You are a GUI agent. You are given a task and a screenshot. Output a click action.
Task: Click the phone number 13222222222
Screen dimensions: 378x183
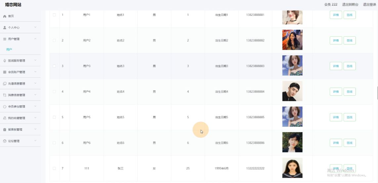tap(255, 168)
